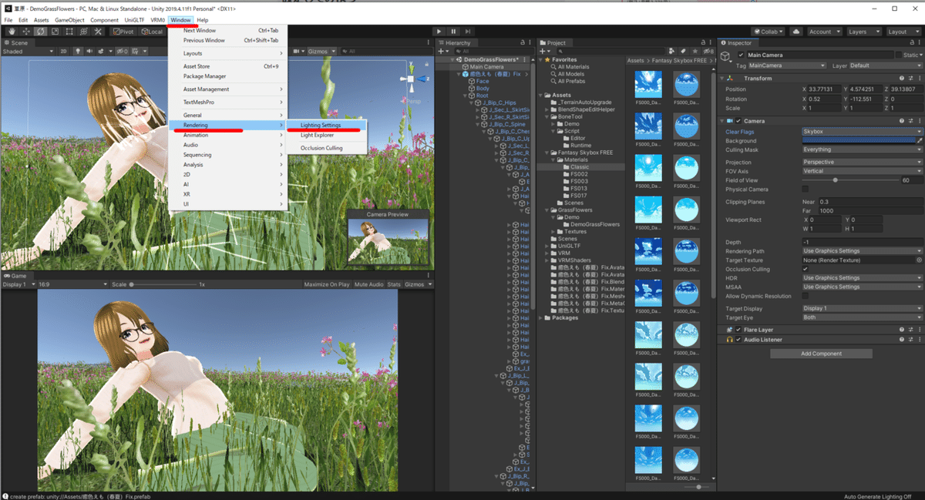Click Maximize On Play in Game view
This screenshot has width=925, height=500.
[x=327, y=284]
